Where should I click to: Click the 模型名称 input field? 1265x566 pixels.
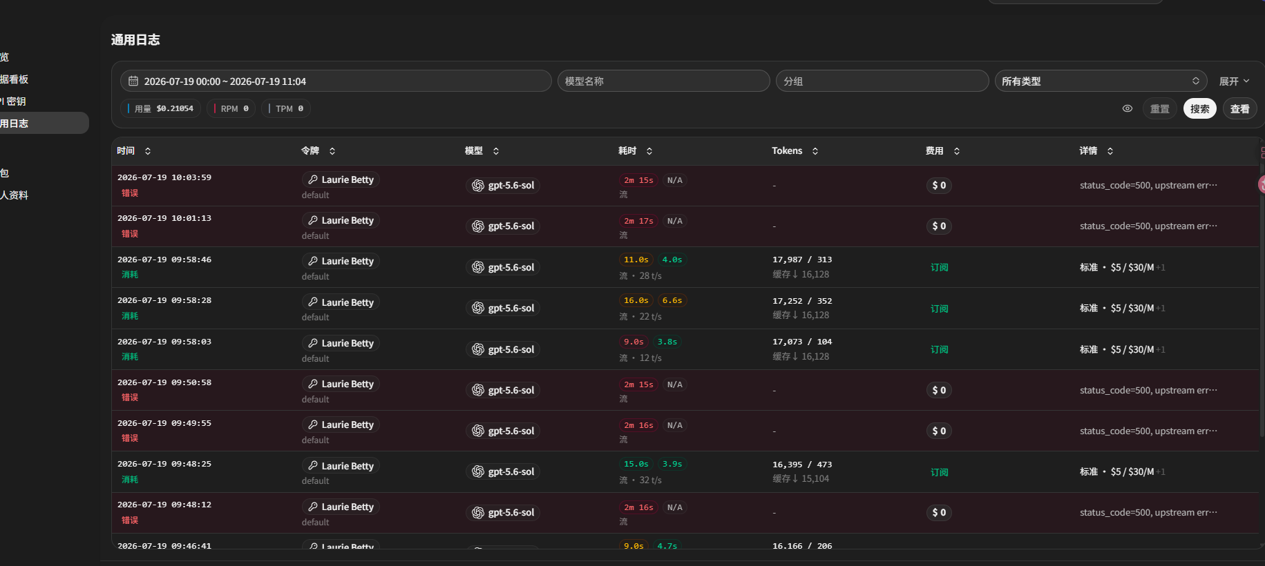coord(663,81)
